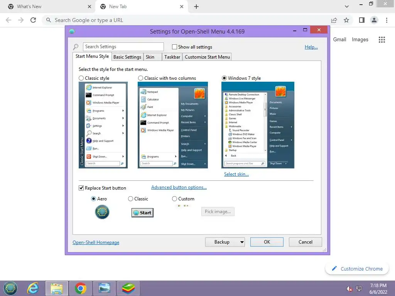Select Classic with two columns option
Viewport: 395px width, 296px height.
(x=140, y=78)
